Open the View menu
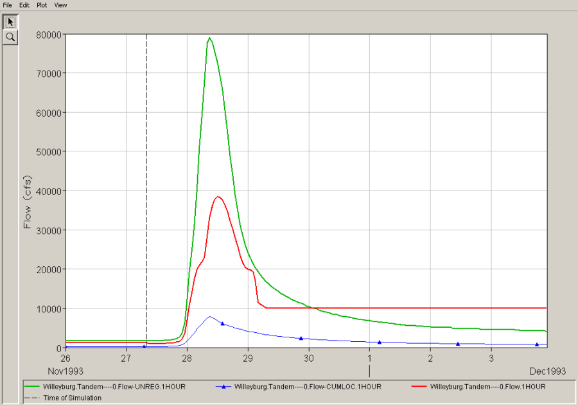This screenshot has height=406, width=578. point(60,5)
